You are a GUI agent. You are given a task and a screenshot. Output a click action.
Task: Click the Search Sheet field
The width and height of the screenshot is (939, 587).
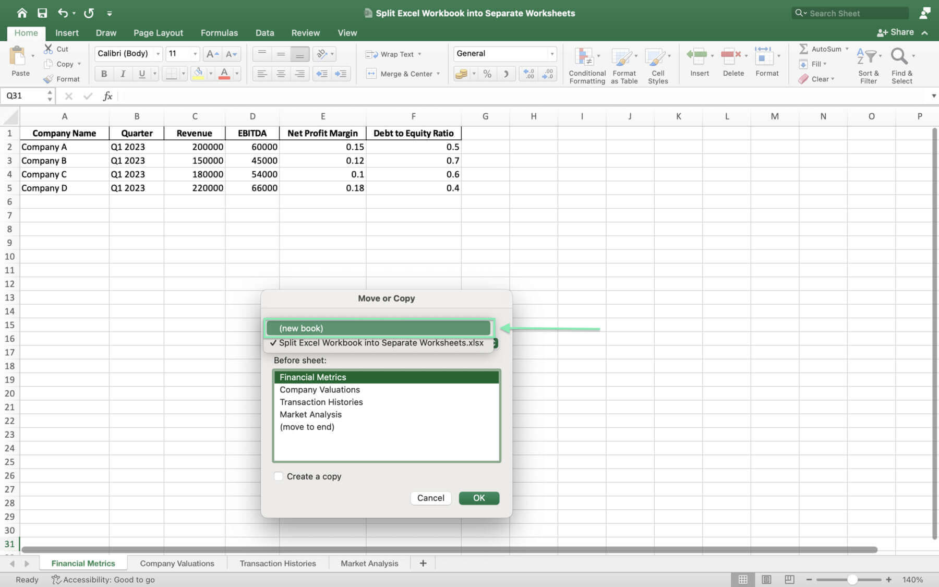tap(849, 13)
